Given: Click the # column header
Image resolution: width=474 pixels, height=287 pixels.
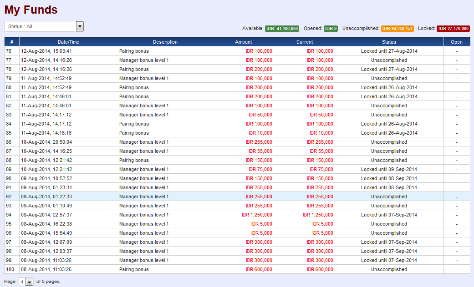Looking at the screenshot, I should click(x=12, y=42).
